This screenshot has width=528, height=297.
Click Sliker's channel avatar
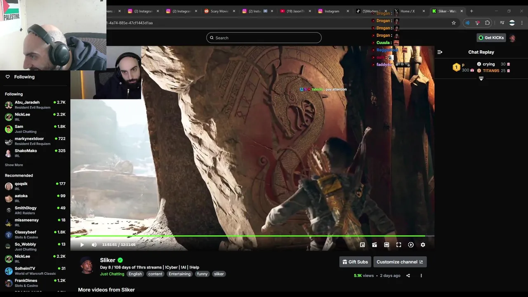coord(87,265)
